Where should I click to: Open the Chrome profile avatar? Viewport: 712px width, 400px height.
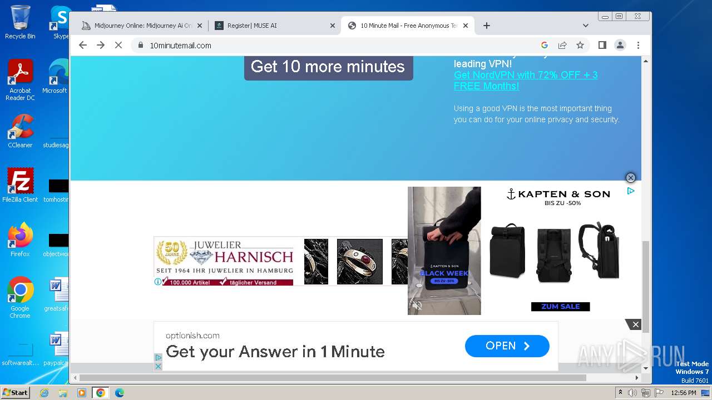click(x=620, y=45)
